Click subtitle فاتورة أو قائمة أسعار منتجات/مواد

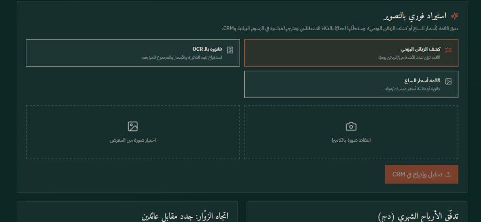[412, 89]
